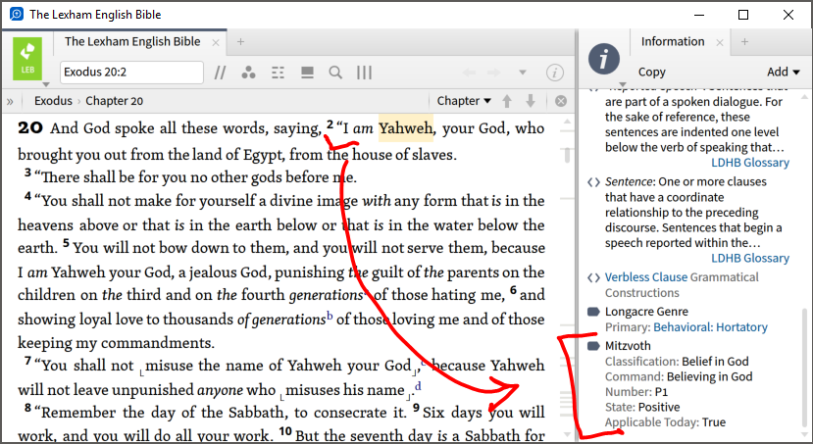Expand the contents pane chevrons
Viewport: 813px width, 444px height.
[x=10, y=101]
